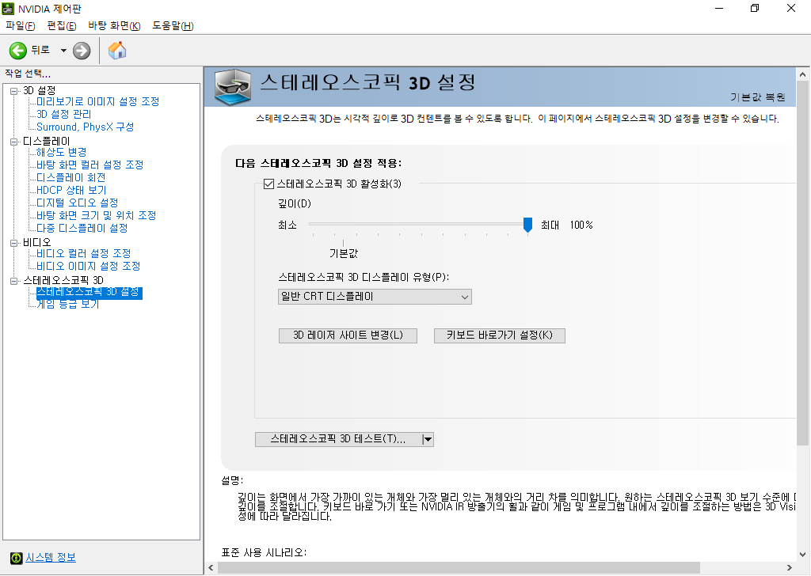Select 3D 설정 관리
The width and height of the screenshot is (811, 576).
63,114
